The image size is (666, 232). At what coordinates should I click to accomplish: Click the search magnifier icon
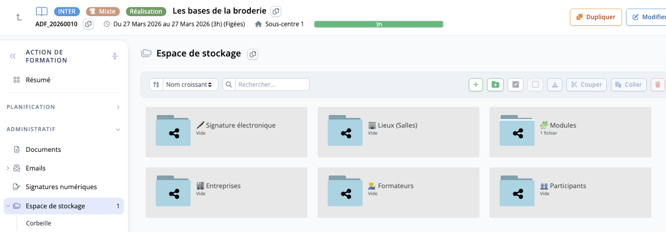229,84
